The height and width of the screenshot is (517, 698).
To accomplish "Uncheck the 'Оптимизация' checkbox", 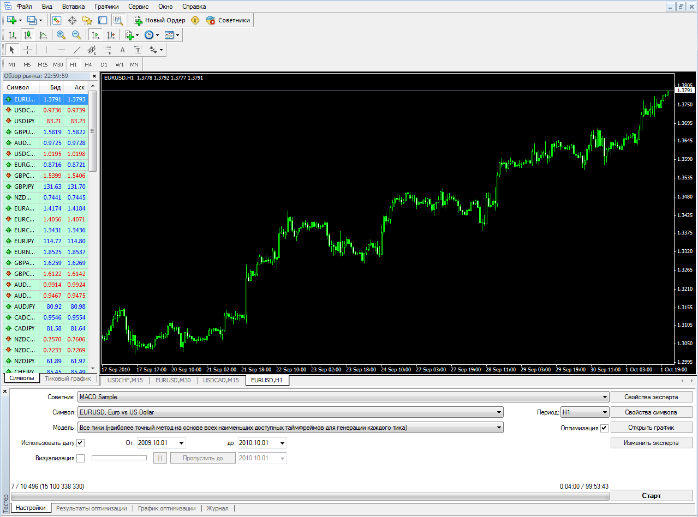I will point(604,428).
